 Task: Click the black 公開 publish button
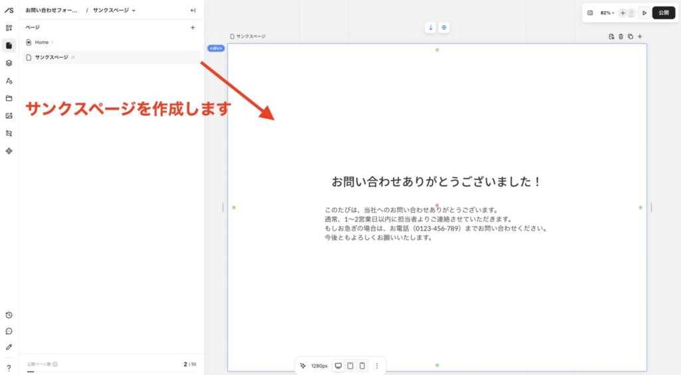pyautogui.click(x=663, y=13)
